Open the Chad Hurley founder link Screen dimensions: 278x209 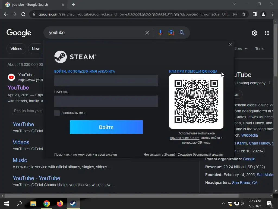click(x=259, y=143)
